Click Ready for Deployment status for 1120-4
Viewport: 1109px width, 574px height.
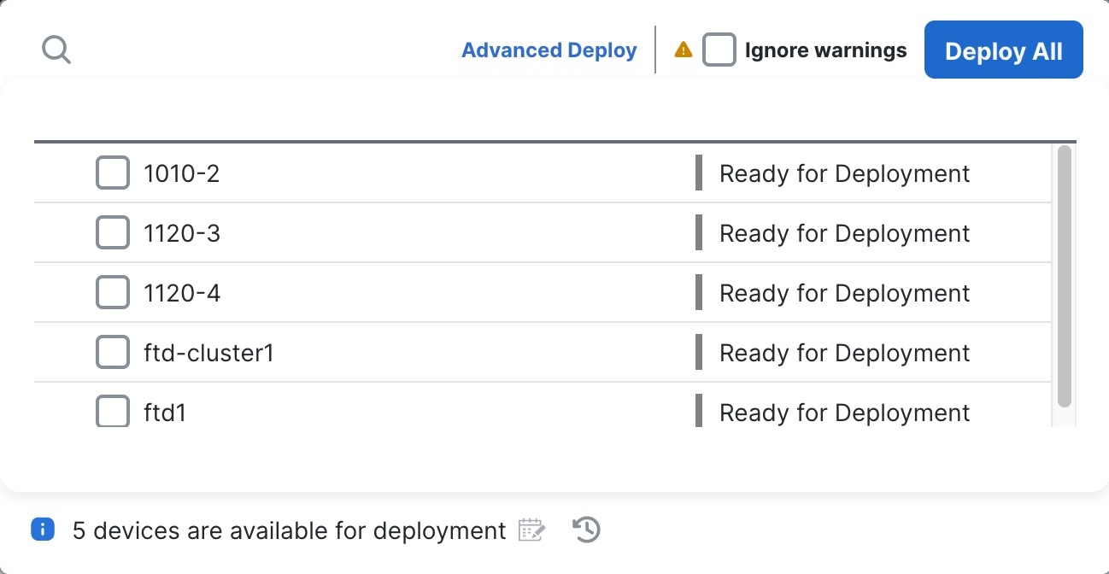(844, 292)
